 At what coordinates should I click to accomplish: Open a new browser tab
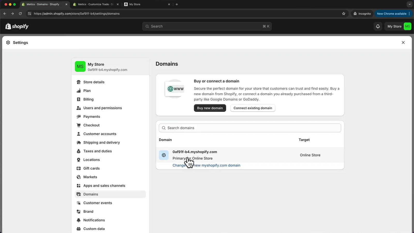(177, 4)
